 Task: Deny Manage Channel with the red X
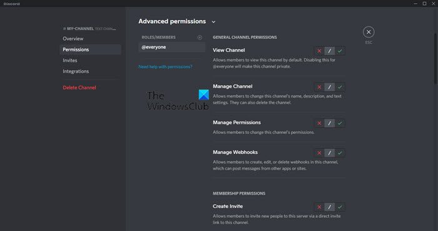pos(319,87)
